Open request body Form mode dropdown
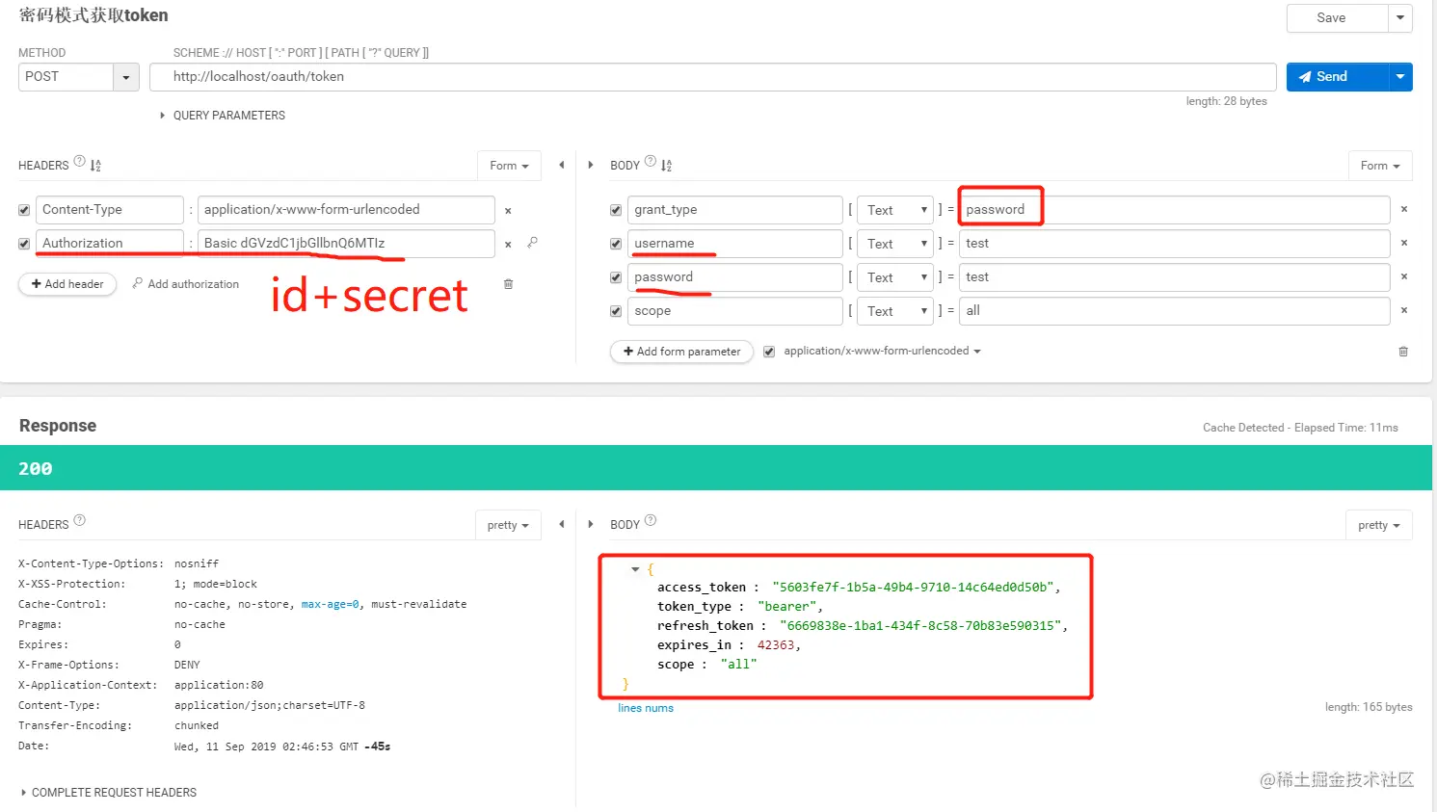This screenshot has height=812, width=1437. click(x=1380, y=166)
